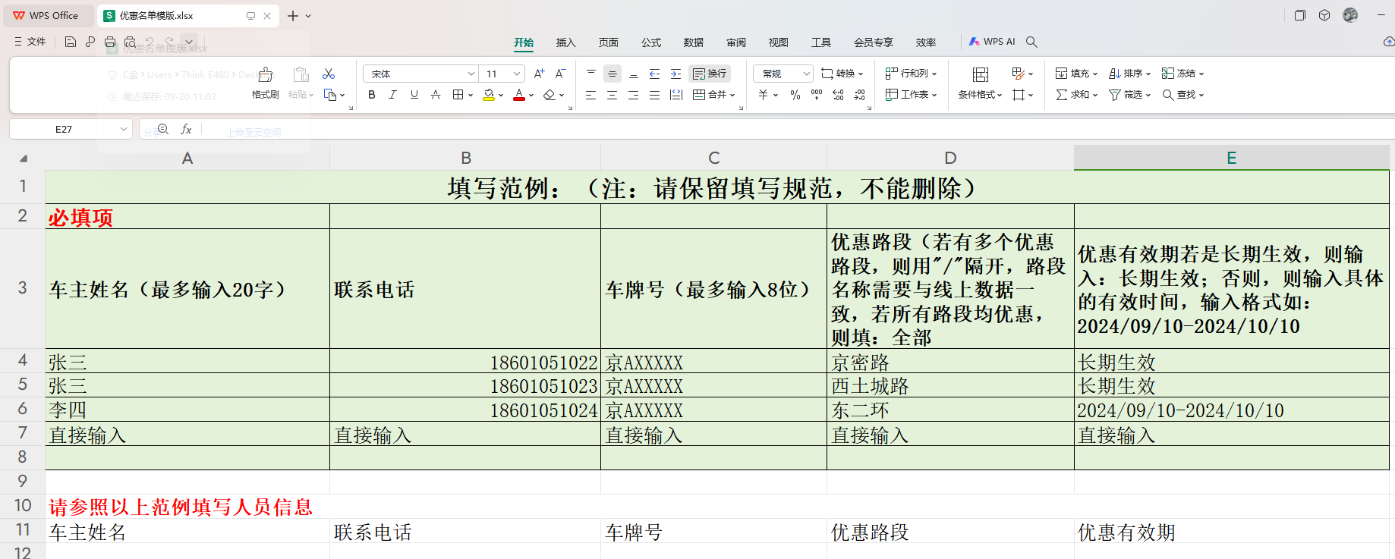Open the 公式 (Formulas) ribbon tab
The width and height of the screenshot is (1395, 559).
coord(650,42)
